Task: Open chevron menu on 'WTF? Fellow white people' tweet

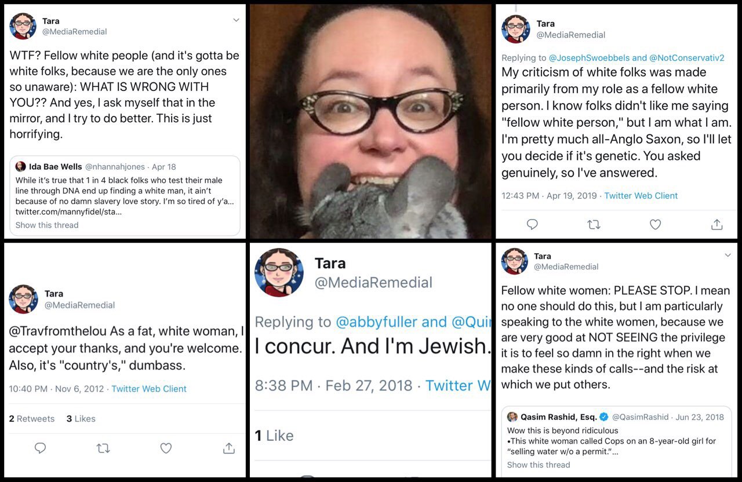Action: point(236,20)
